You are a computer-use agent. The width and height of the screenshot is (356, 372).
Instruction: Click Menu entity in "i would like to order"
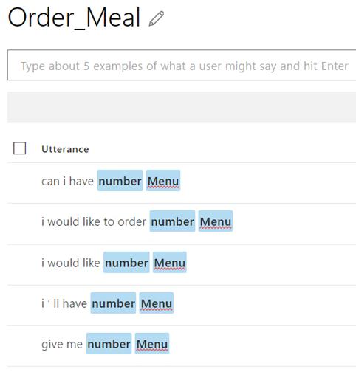pos(216,221)
